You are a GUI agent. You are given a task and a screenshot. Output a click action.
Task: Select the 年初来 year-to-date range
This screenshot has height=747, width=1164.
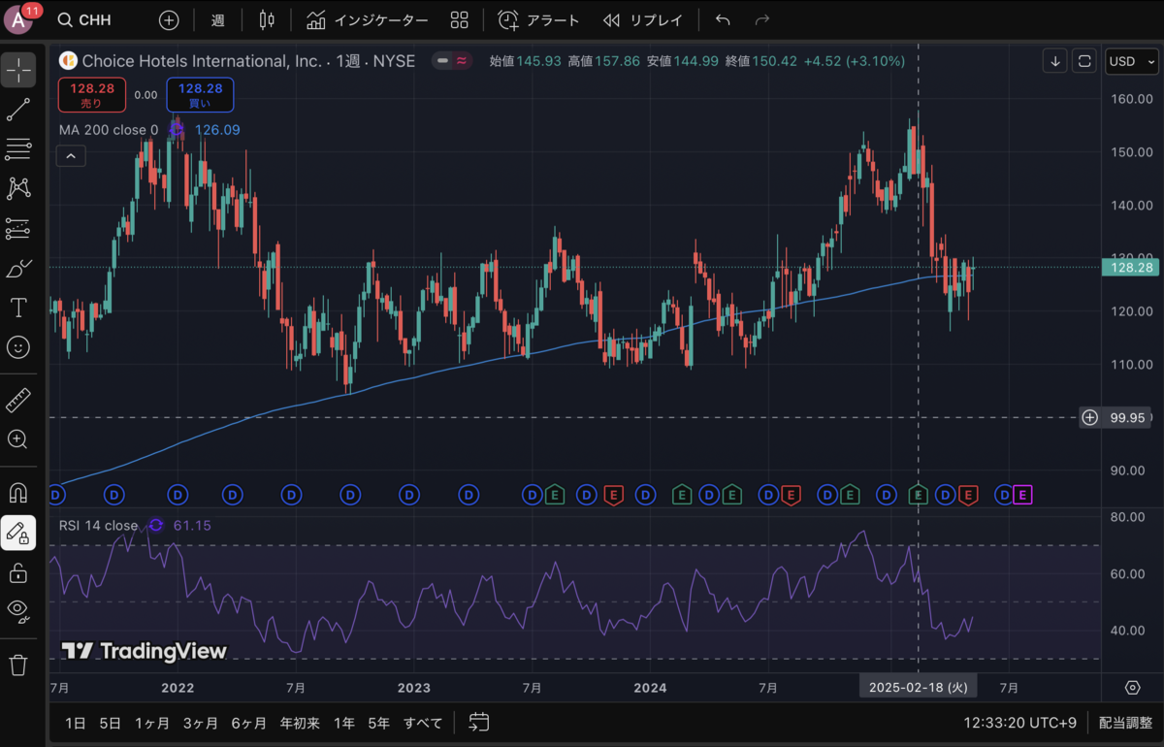point(300,723)
